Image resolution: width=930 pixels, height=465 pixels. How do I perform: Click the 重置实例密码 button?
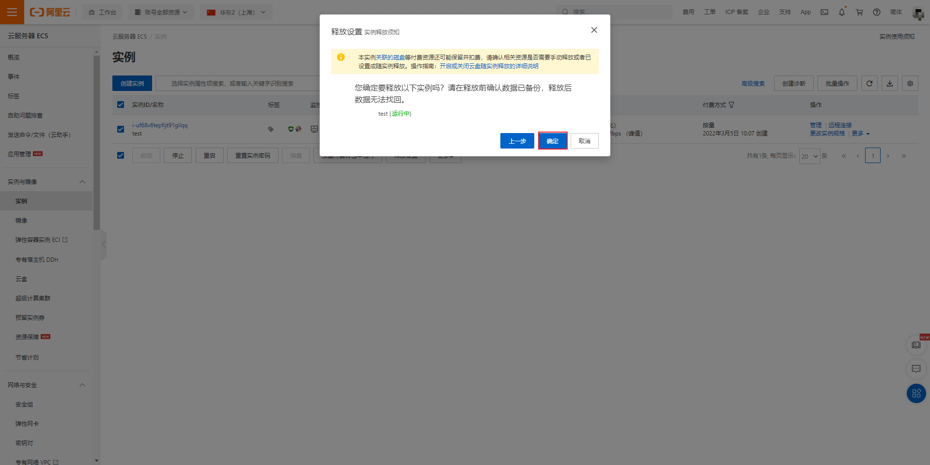[x=253, y=155]
